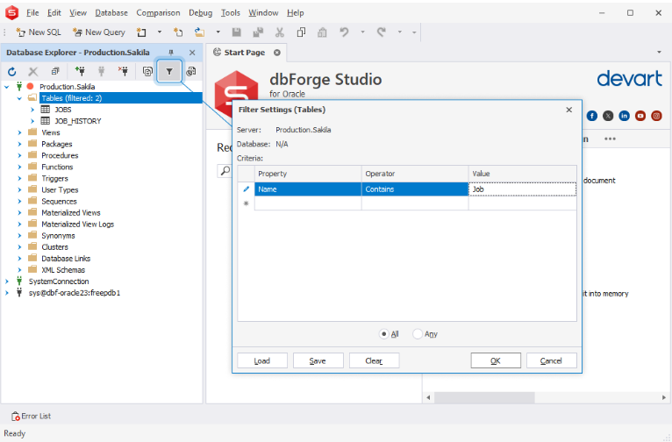Click the Save All toolbar icon
This screenshot has height=442, width=672.
pos(258,32)
